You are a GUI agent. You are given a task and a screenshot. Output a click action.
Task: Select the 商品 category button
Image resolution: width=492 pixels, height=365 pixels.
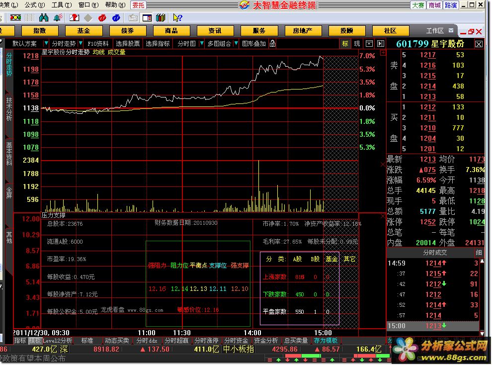tap(171, 31)
